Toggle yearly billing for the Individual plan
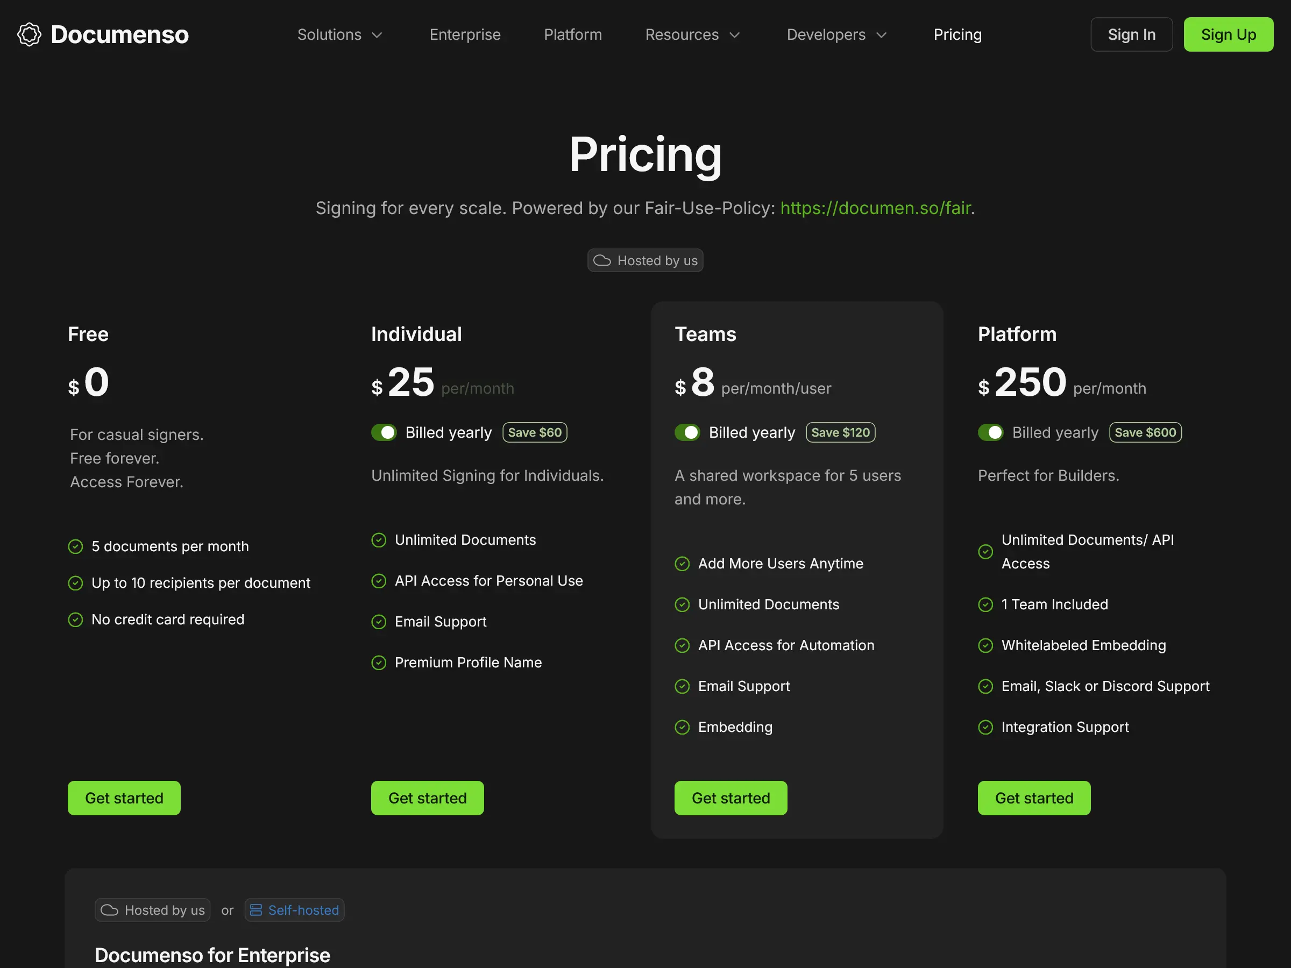 coord(384,432)
